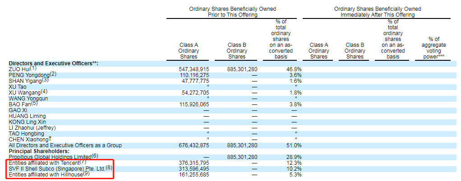The height and width of the screenshot is (181, 461).
Task: Click the % of aggregate voting power header
Action: (x=433, y=48)
